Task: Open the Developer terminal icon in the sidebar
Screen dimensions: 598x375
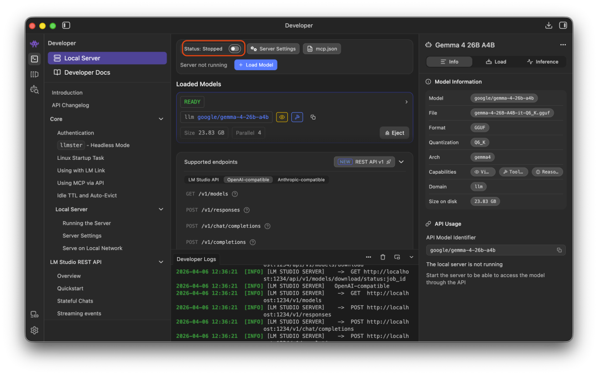Action: pos(34,59)
